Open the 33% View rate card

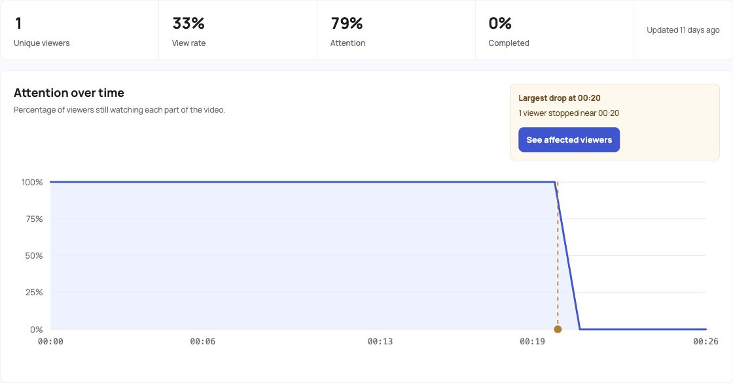pos(238,30)
